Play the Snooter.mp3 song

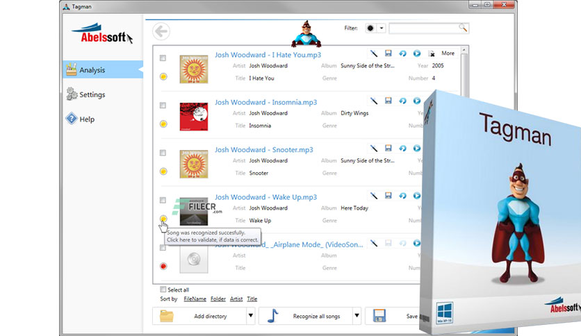(x=416, y=149)
